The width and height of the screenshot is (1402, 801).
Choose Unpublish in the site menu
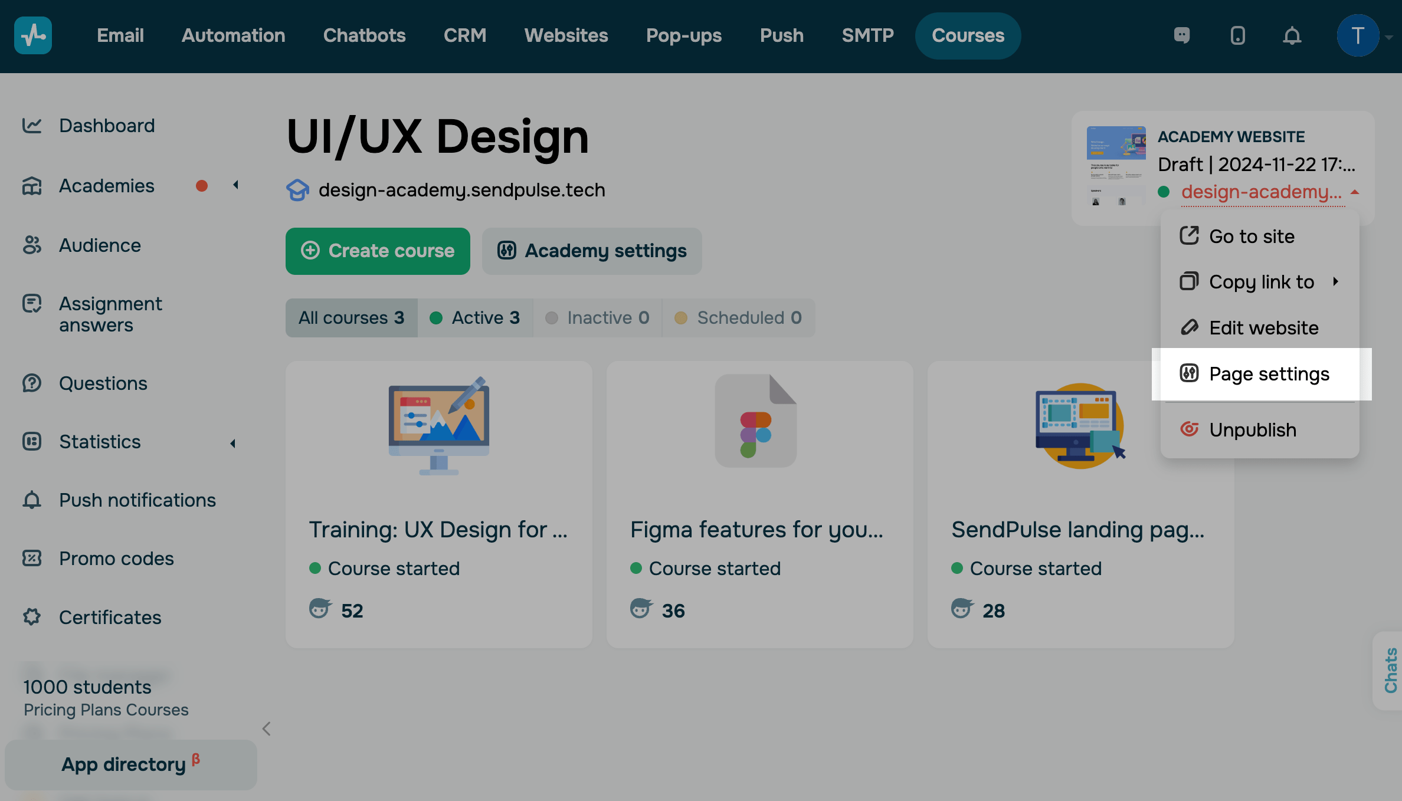1252,430
